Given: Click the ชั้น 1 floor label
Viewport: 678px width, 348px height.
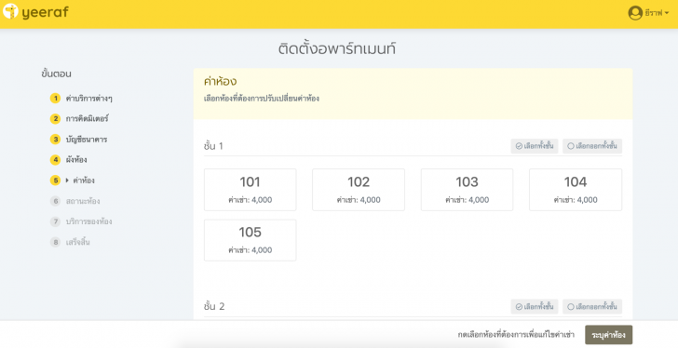Looking at the screenshot, I should click(213, 146).
